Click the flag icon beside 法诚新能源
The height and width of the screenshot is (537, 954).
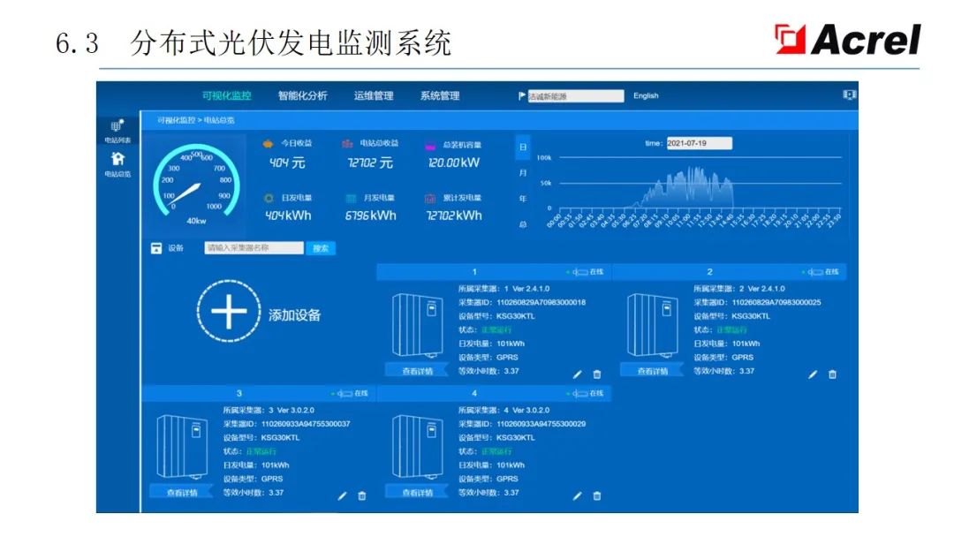[x=522, y=95]
